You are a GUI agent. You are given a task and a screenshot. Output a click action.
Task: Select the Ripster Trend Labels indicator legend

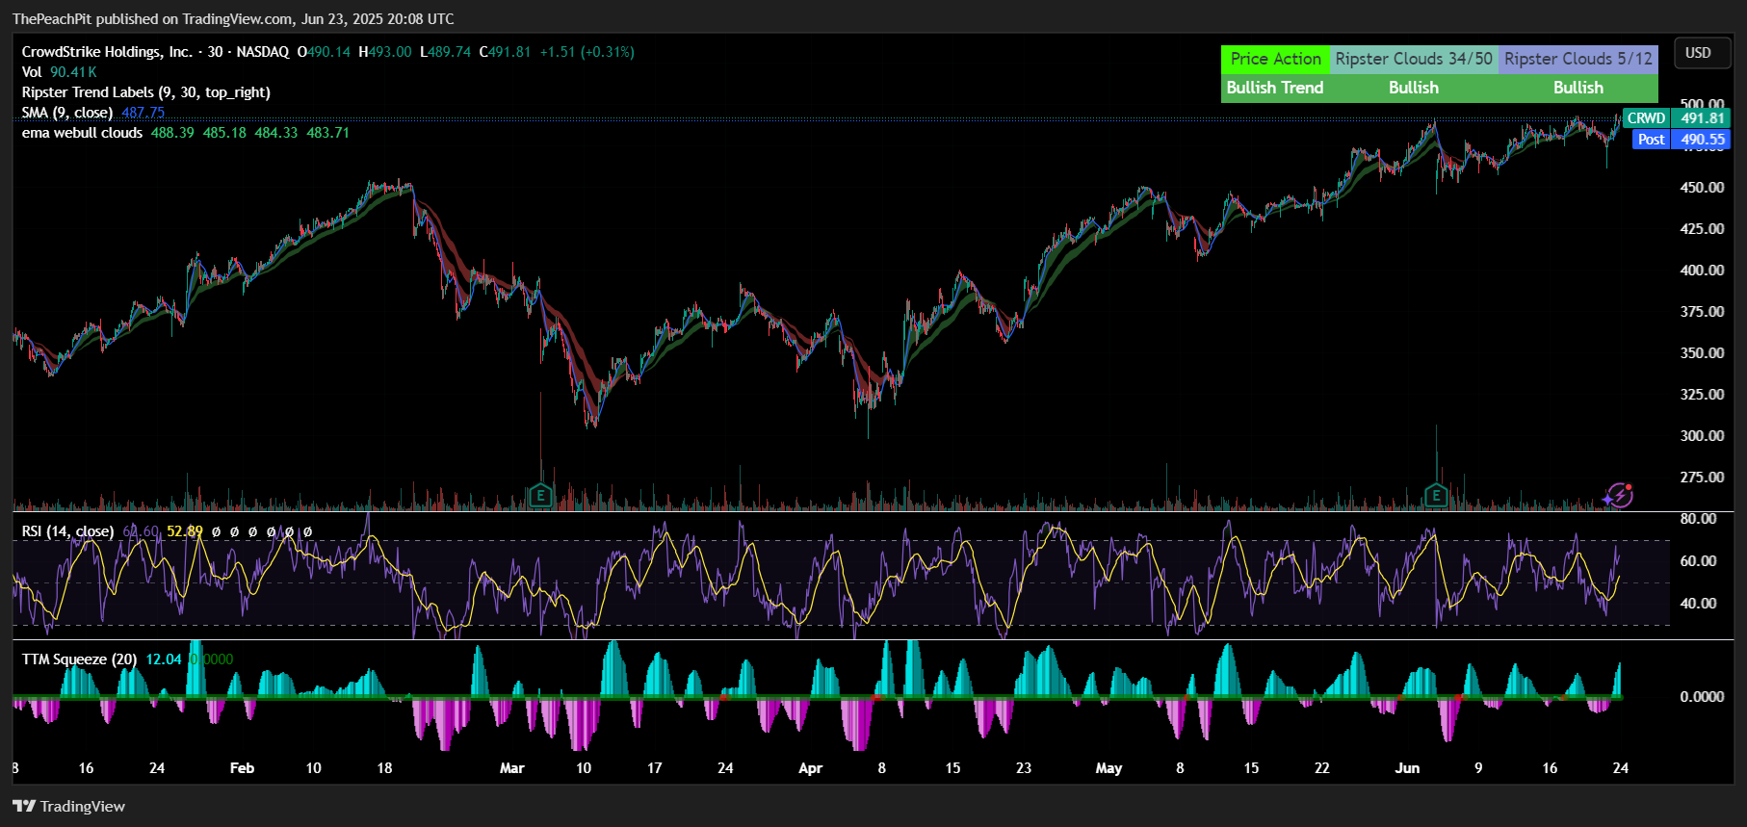pos(145,92)
